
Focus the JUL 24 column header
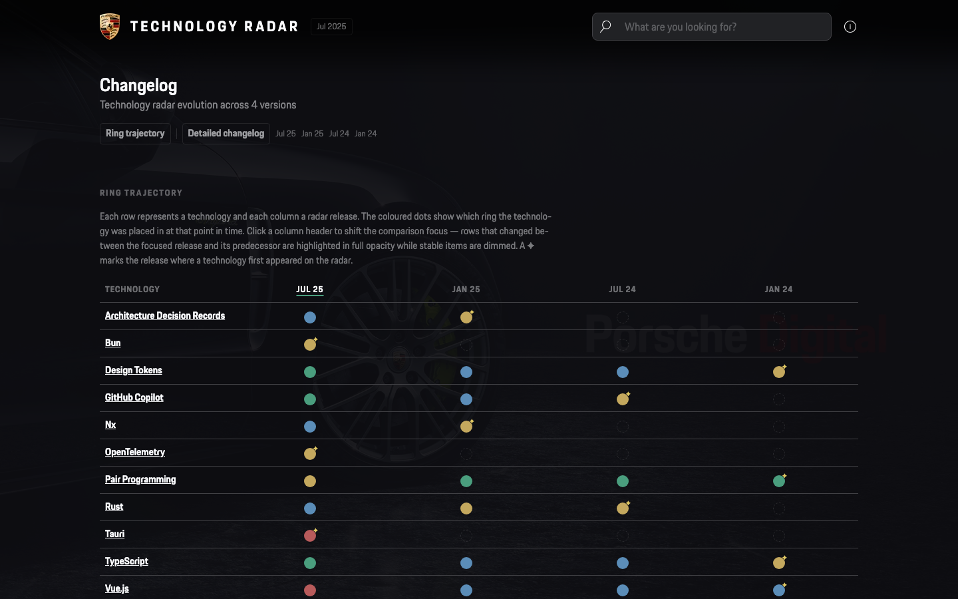(x=622, y=290)
